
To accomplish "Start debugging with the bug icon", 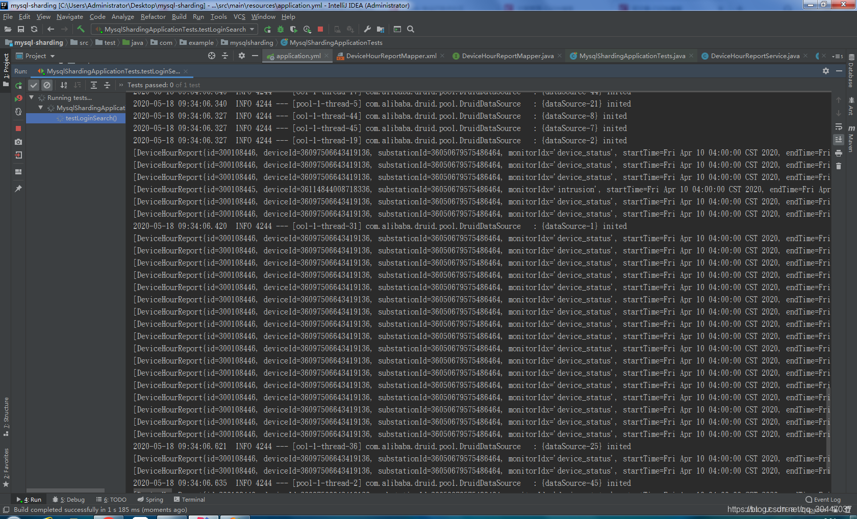I will (x=281, y=30).
